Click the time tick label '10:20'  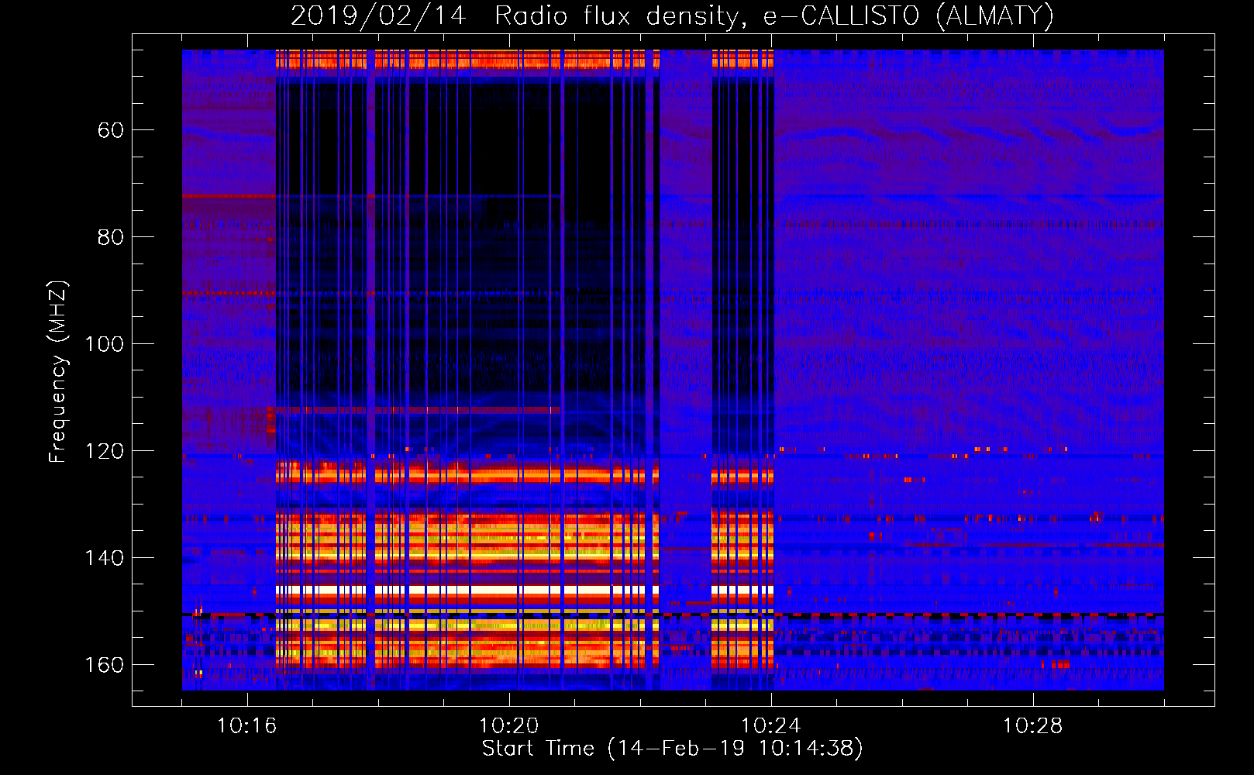point(508,726)
